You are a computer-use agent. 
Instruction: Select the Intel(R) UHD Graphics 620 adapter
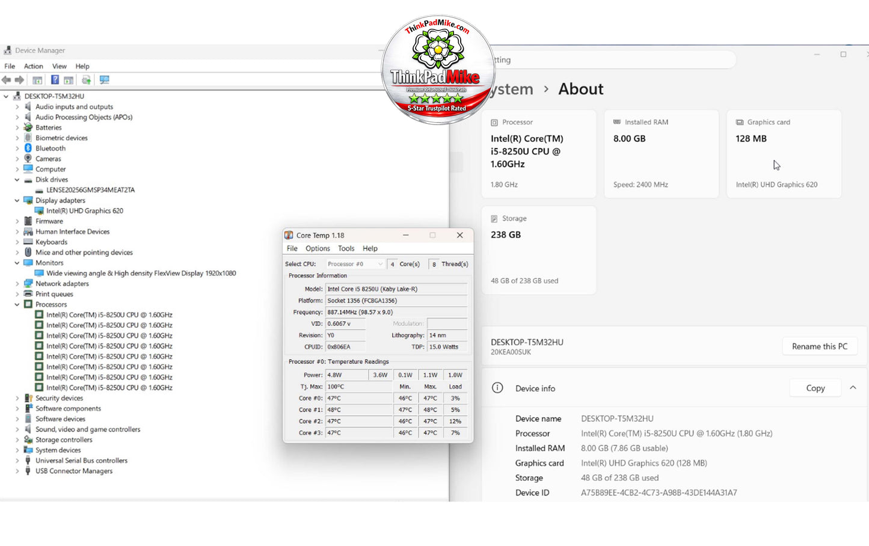point(85,211)
